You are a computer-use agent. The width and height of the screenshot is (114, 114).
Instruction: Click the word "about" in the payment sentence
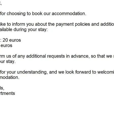pyautogui.click(x=41, y=24)
